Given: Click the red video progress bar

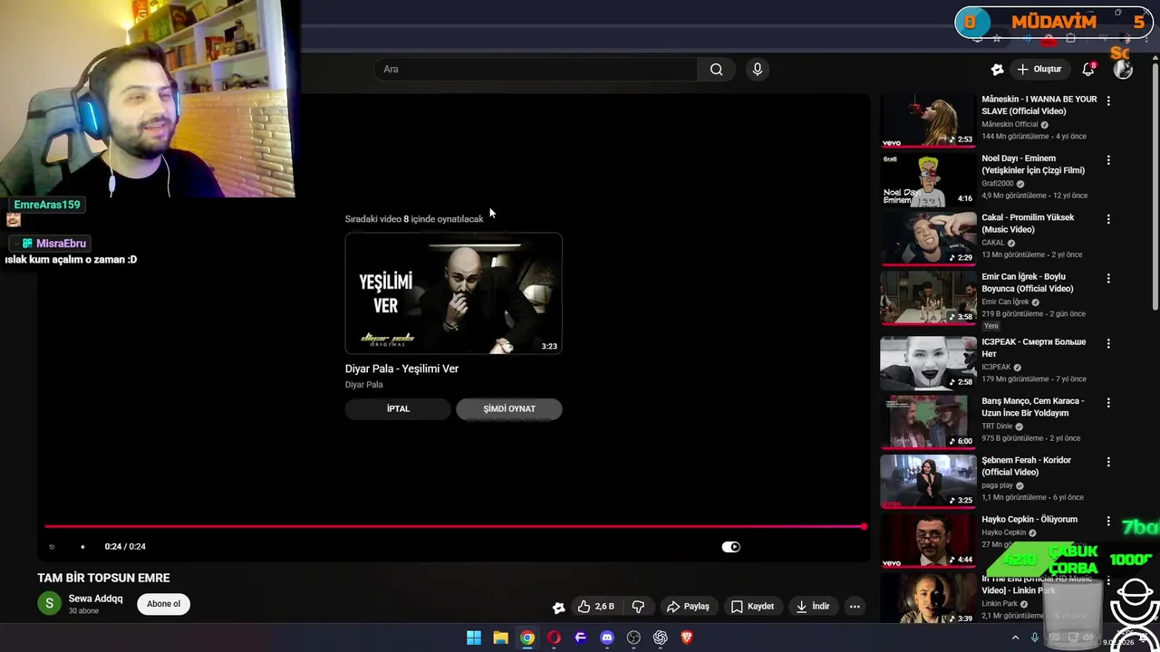Looking at the screenshot, I should 453,526.
